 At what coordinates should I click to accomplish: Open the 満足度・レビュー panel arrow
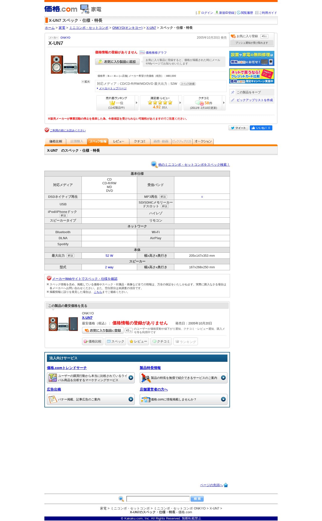coord(180,103)
